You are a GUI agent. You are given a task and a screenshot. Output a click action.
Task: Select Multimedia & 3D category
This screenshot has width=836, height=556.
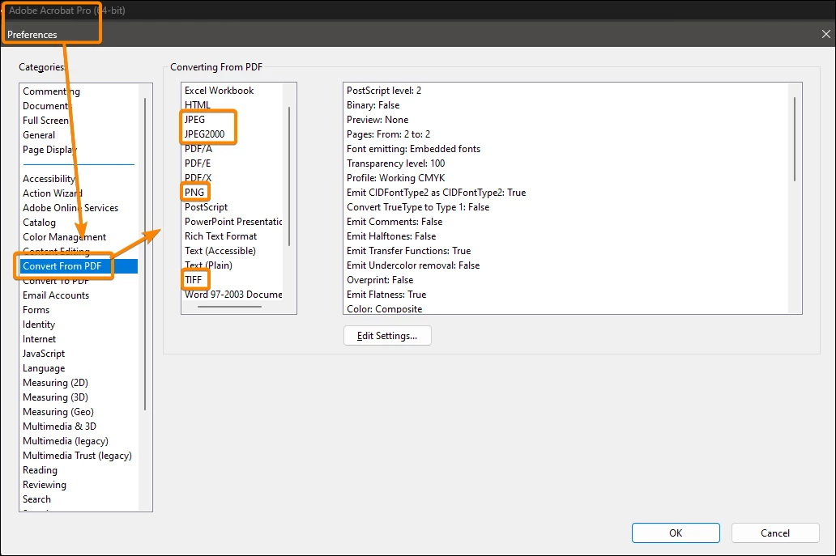59,426
